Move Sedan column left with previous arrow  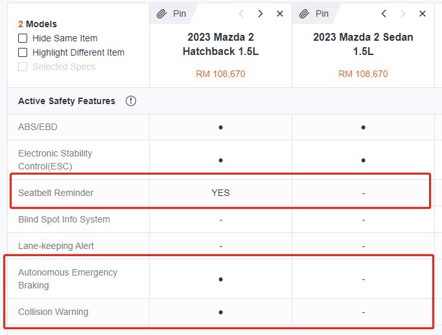(384, 14)
